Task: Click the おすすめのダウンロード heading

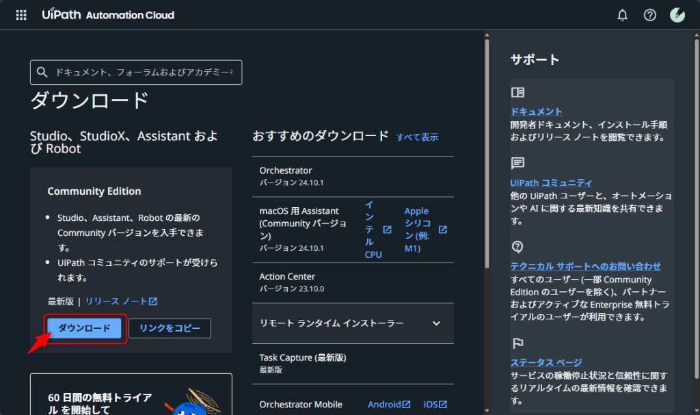Action: 321,136
